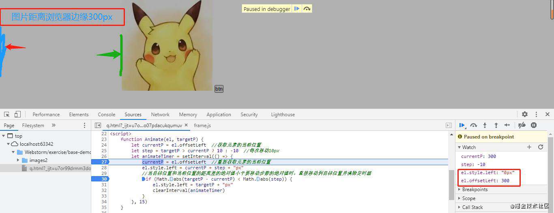Open the Application tab
The image size is (554, 213).
[x=219, y=115]
